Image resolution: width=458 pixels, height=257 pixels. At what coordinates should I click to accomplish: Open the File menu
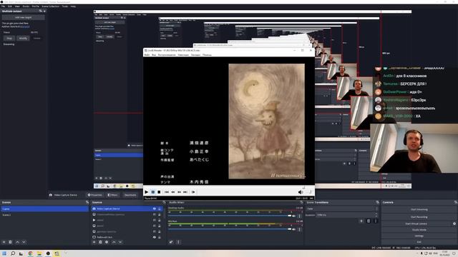coord(3,6)
